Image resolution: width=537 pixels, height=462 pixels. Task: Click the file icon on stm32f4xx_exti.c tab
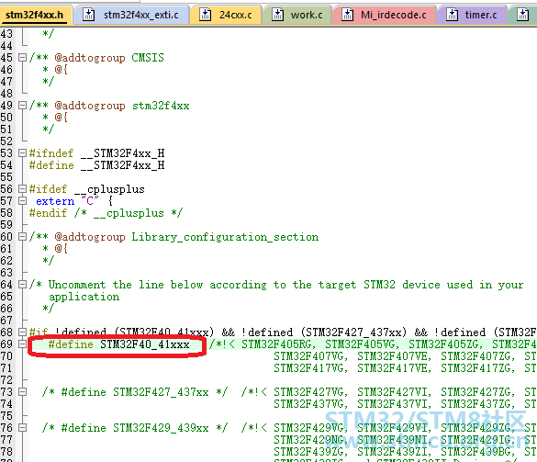(89, 15)
